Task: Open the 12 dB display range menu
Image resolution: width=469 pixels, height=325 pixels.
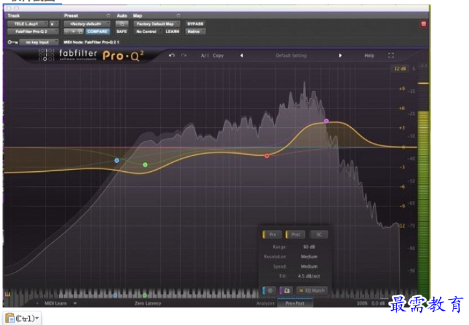Action: point(400,69)
